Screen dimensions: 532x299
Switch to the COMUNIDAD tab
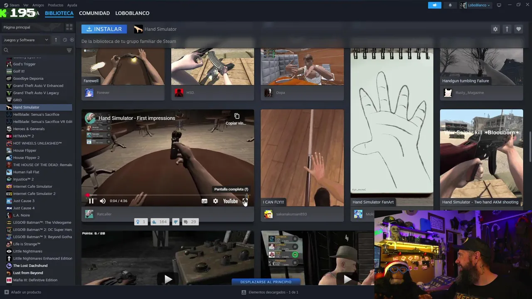pos(94,13)
